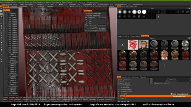This screenshot has width=191, height=107.
Task: Select the red dragon material thumbnail
Action: pyautogui.click(x=133, y=45)
